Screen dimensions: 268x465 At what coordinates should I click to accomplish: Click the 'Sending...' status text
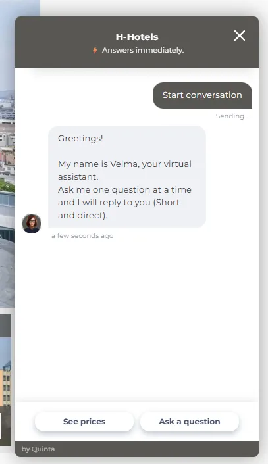[232, 116]
